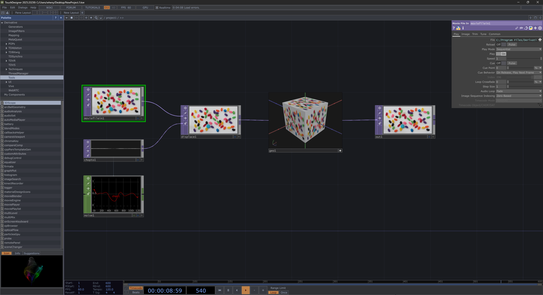
Task: Click the Reload Pulse button
Action: coord(512,45)
